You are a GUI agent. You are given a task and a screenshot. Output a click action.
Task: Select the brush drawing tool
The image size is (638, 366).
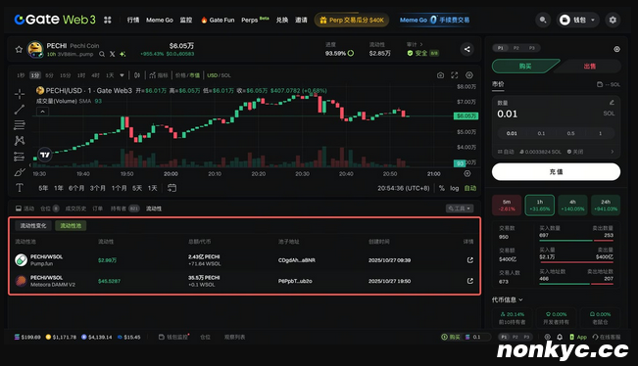pos(20,172)
